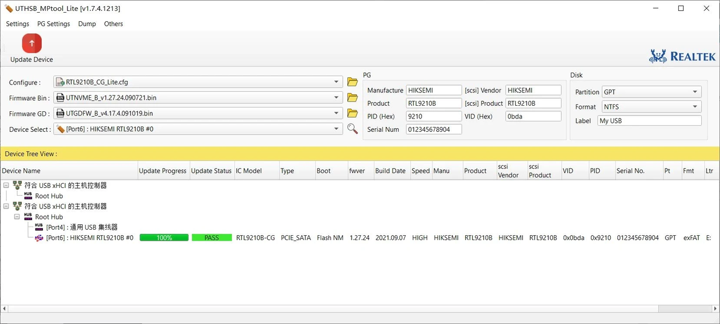Click the Build Date column header

coord(391,170)
